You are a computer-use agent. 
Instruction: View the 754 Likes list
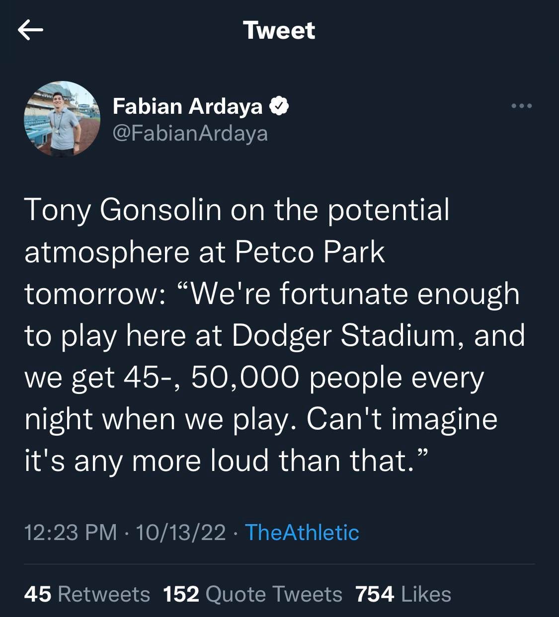coord(403,594)
